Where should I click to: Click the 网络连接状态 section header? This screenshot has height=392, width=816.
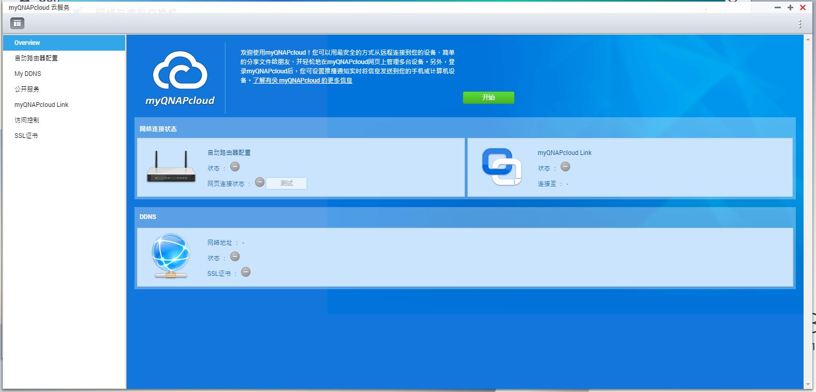click(x=158, y=129)
